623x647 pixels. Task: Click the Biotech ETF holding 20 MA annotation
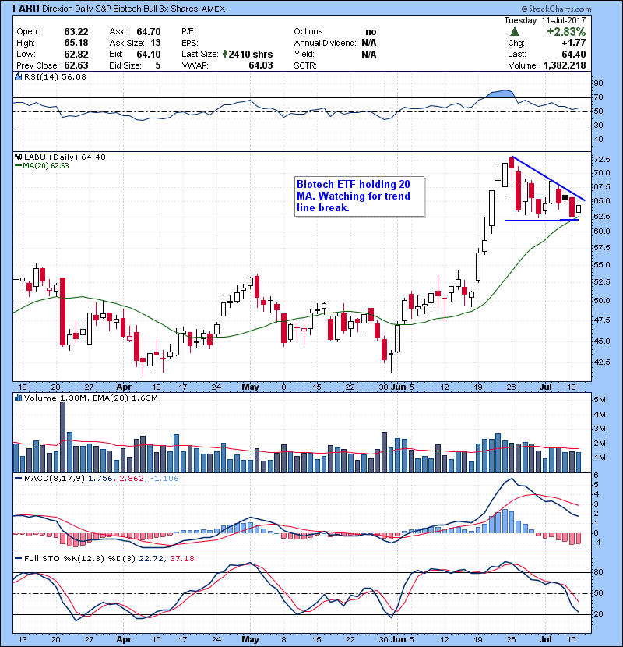coord(359,196)
